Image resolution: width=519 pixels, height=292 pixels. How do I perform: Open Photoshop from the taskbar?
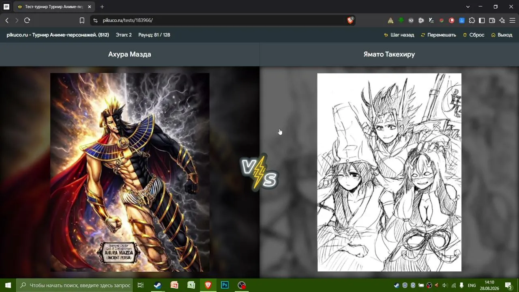225,285
